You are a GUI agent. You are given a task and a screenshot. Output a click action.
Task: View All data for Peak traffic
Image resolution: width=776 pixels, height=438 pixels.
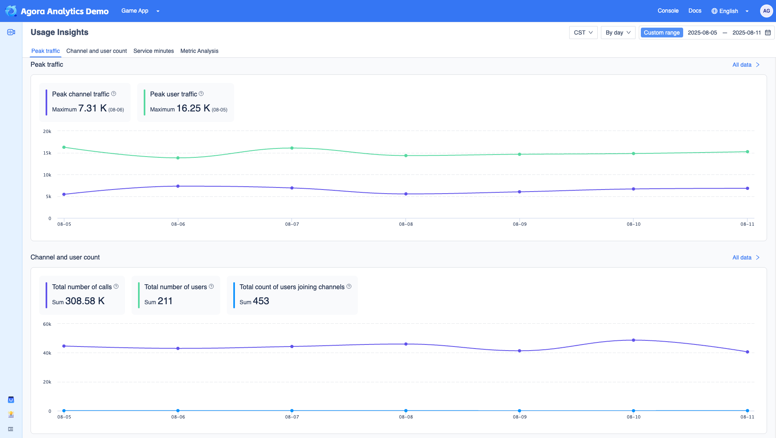[742, 65]
